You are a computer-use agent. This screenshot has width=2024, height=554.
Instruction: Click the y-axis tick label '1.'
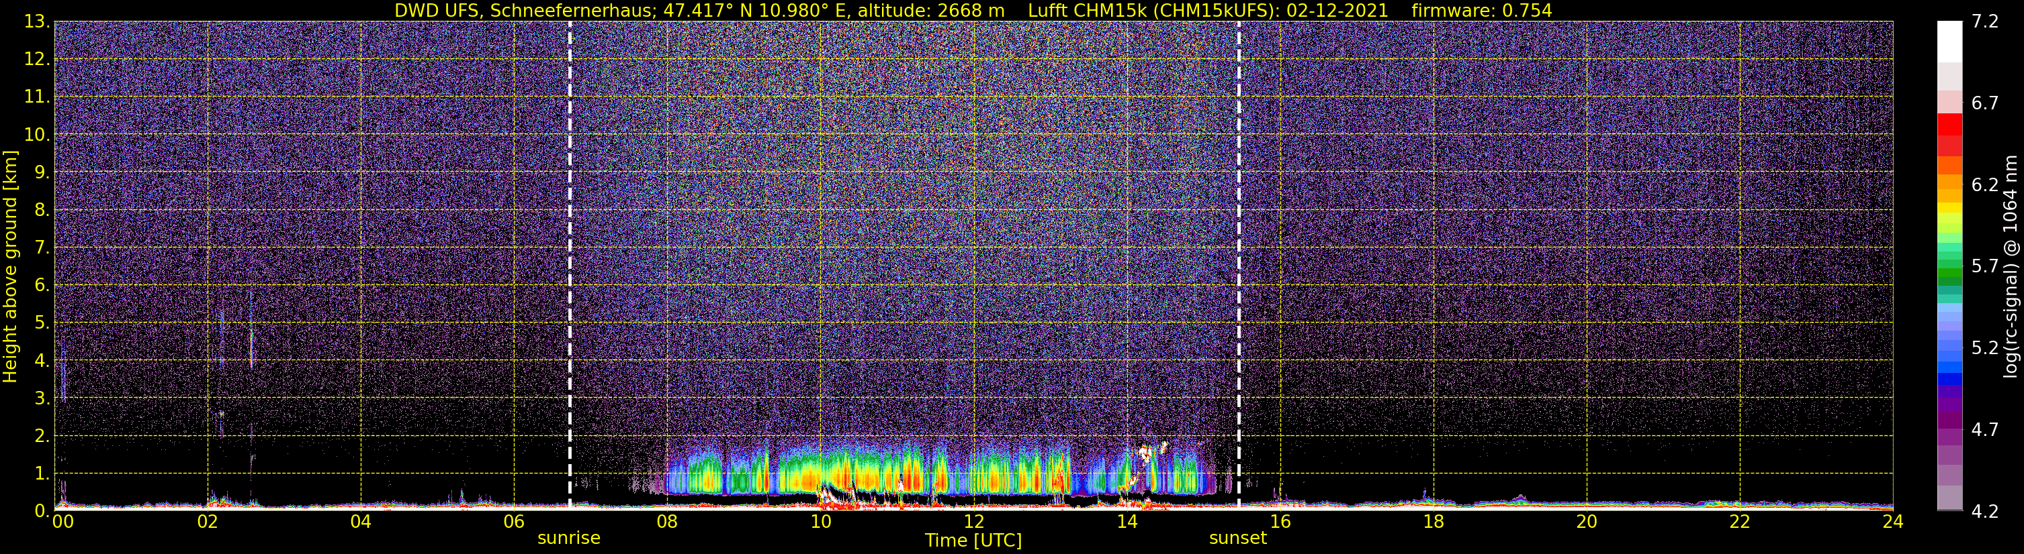coord(42,474)
